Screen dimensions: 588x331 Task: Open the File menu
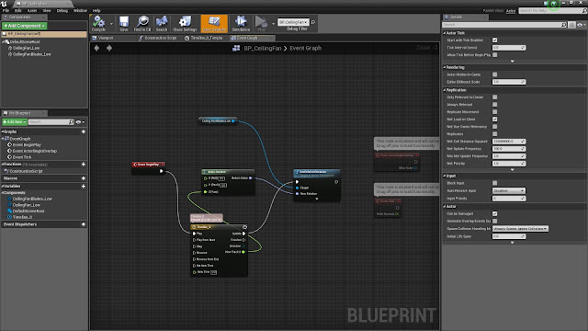[x=6, y=10]
